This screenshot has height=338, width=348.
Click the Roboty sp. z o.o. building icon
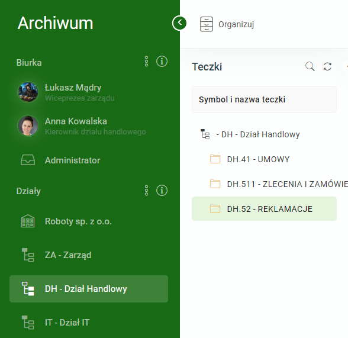pos(28,221)
